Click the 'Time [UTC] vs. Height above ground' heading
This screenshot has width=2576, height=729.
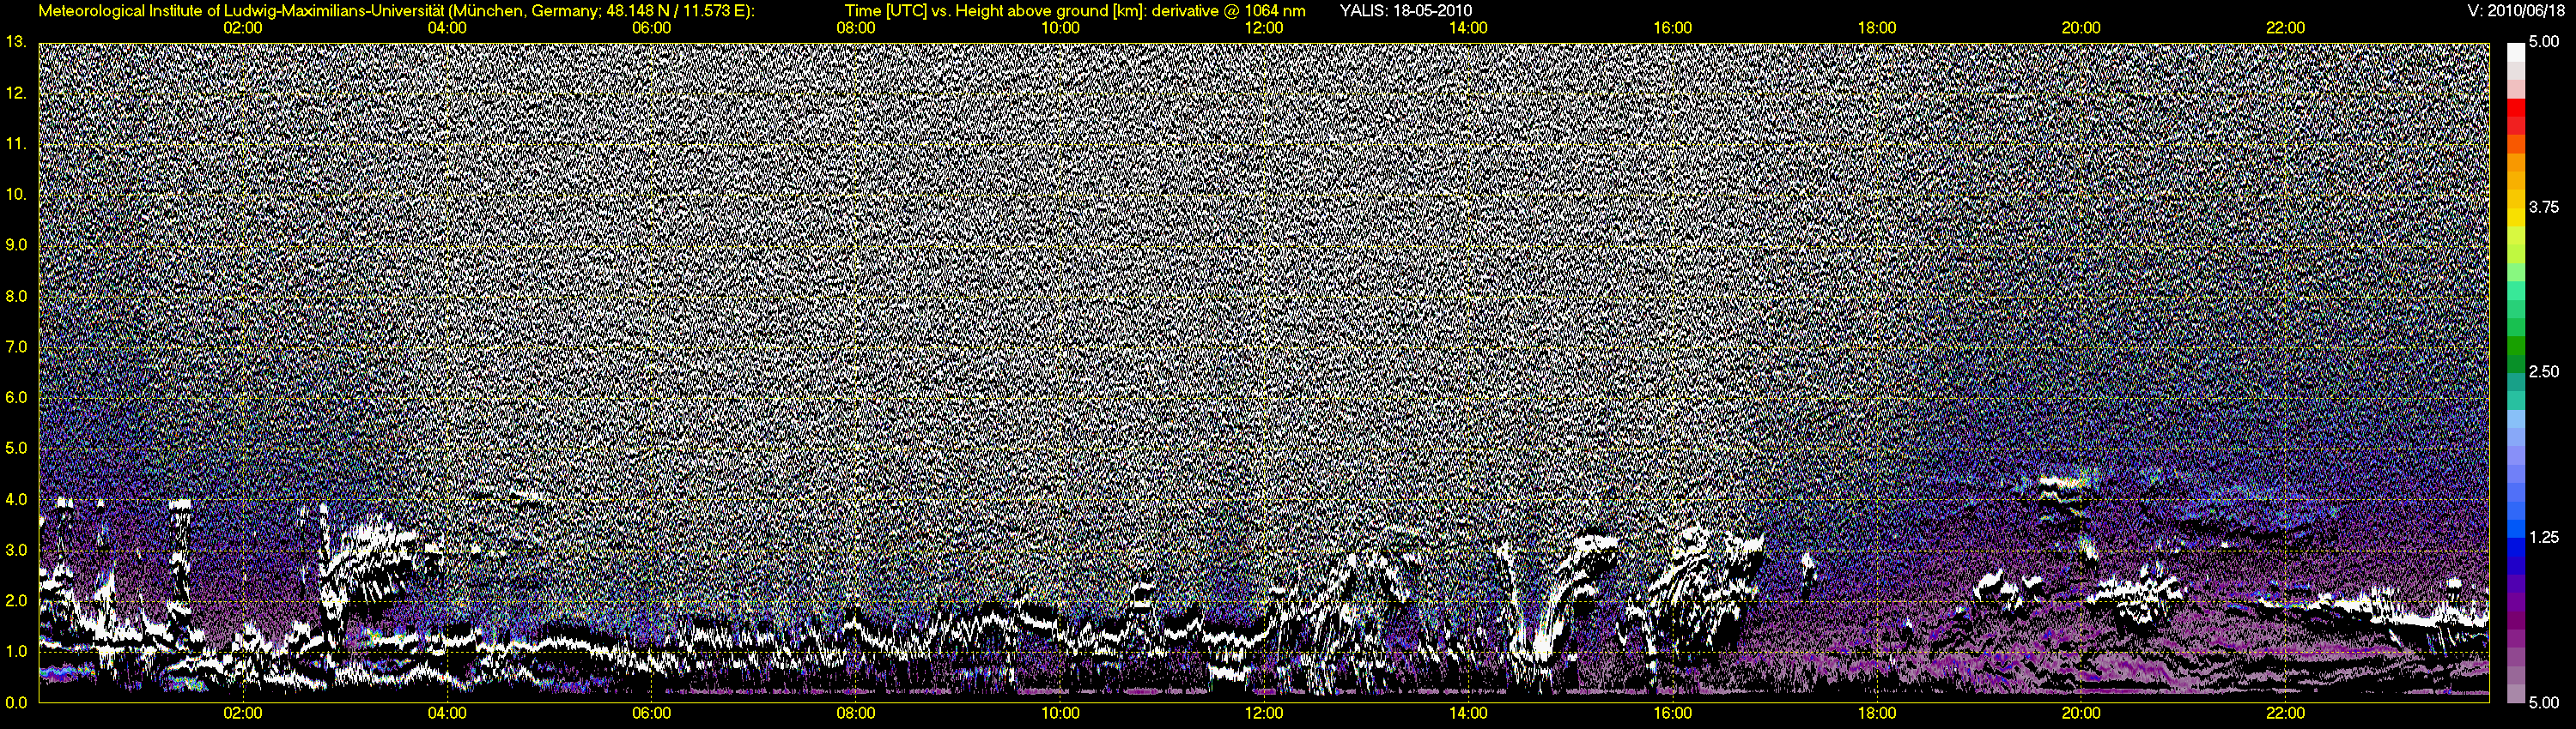(1075, 11)
